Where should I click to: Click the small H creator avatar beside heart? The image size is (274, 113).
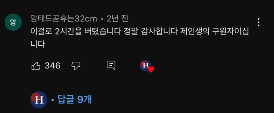click(x=145, y=65)
